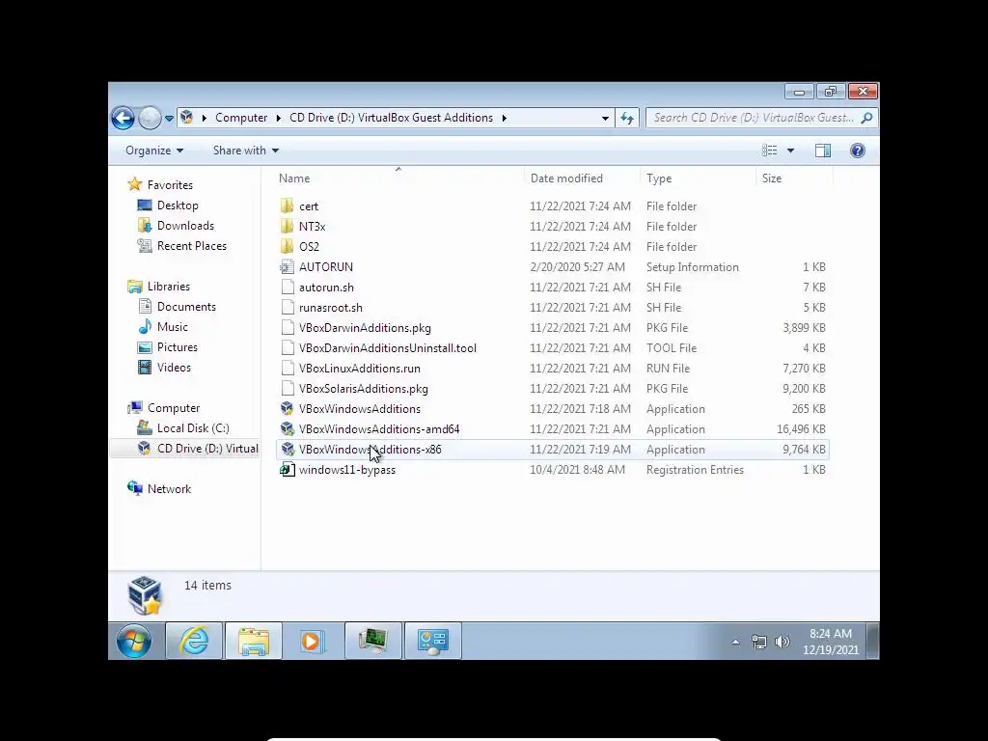The width and height of the screenshot is (988, 741).
Task: Open the Pictures library
Action: [x=178, y=347]
